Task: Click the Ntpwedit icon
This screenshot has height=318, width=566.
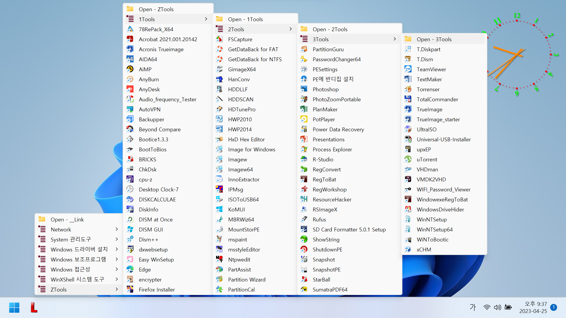Action: pyautogui.click(x=219, y=259)
